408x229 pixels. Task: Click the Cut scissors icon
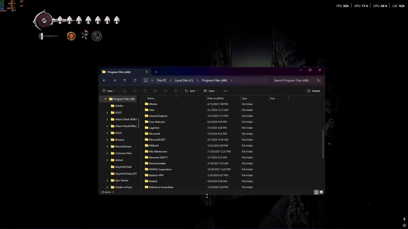(125, 91)
